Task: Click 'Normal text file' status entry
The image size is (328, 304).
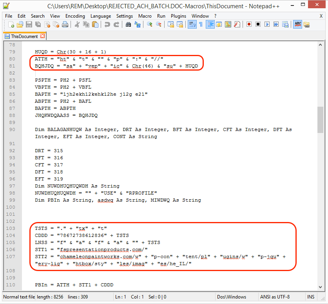Action: 19,297
